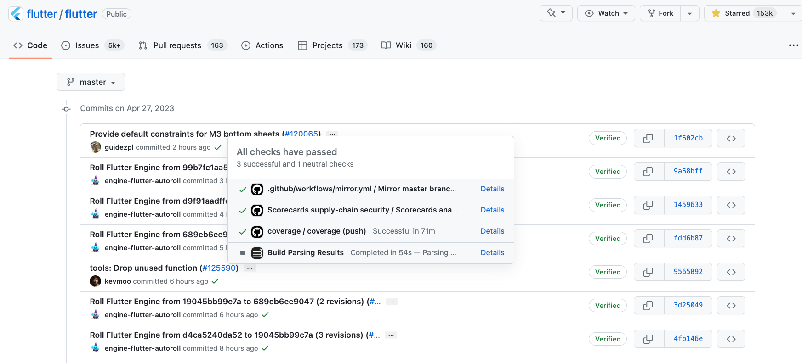Browse repository at commit 3d25049
Viewport: 802px width, 363px height.
point(731,306)
